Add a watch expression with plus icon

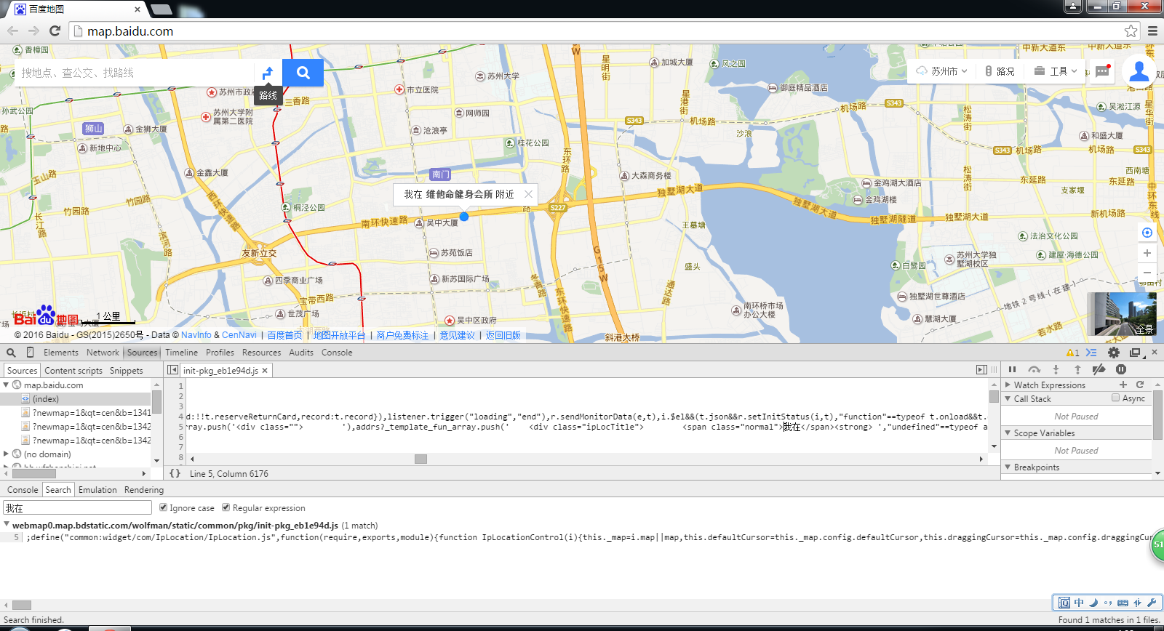click(1123, 385)
